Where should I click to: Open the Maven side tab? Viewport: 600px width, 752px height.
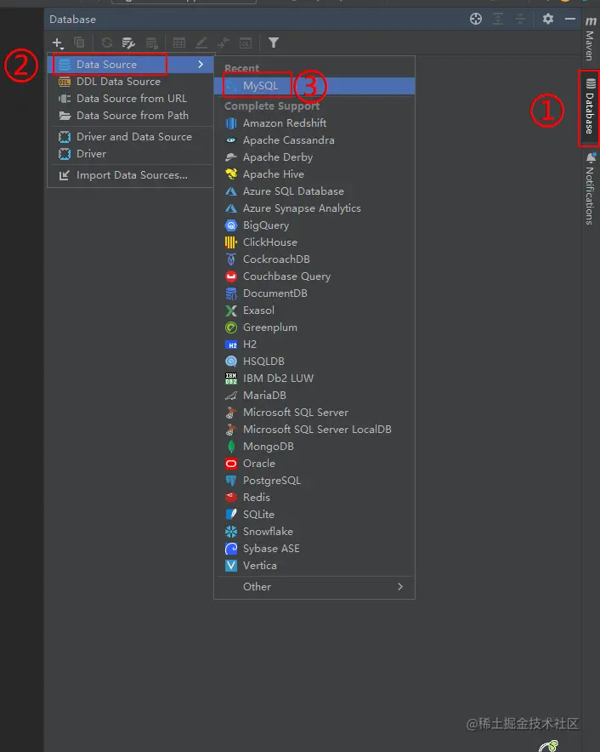point(591,38)
